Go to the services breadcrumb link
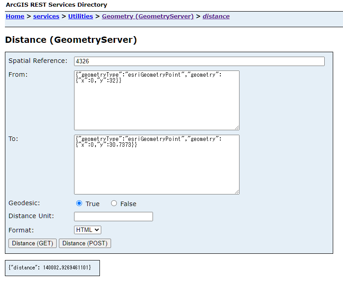The image size is (343, 281). pos(46,17)
